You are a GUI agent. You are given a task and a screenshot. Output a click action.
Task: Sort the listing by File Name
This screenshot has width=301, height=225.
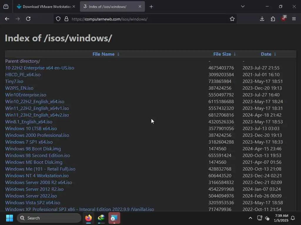tap(103, 54)
